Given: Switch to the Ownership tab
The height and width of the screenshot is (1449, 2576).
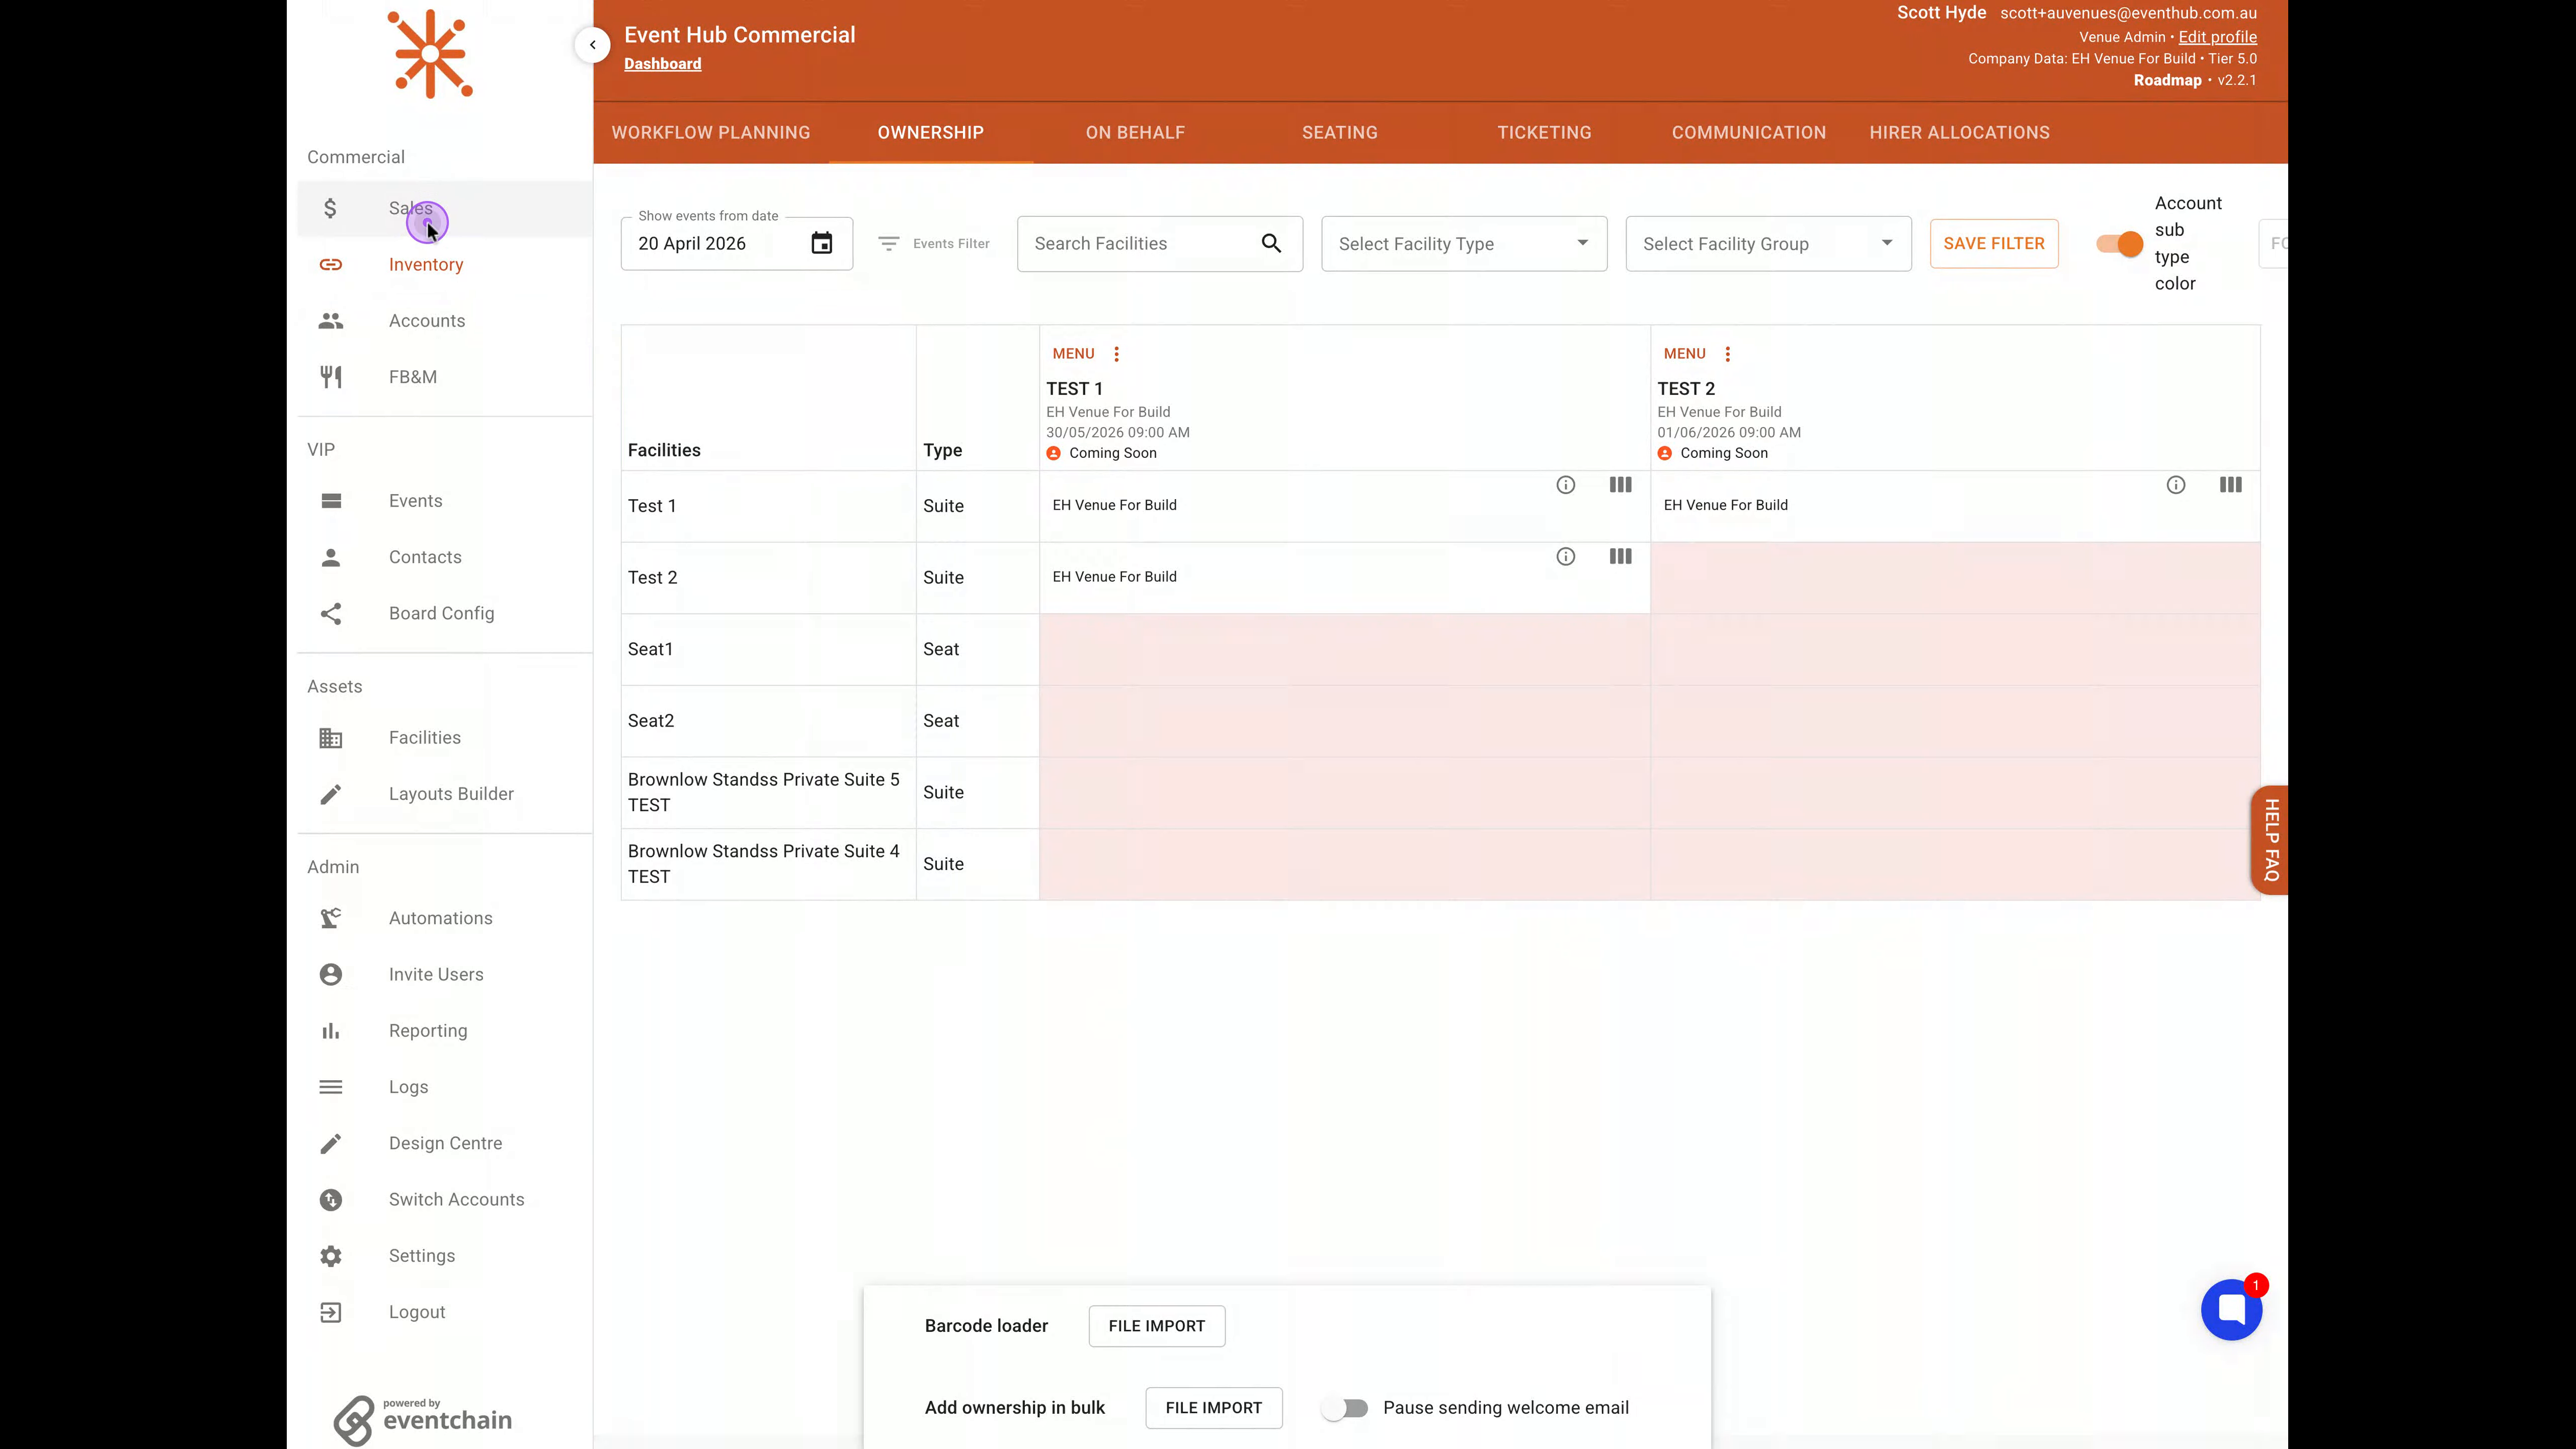Looking at the screenshot, I should coord(930,132).
